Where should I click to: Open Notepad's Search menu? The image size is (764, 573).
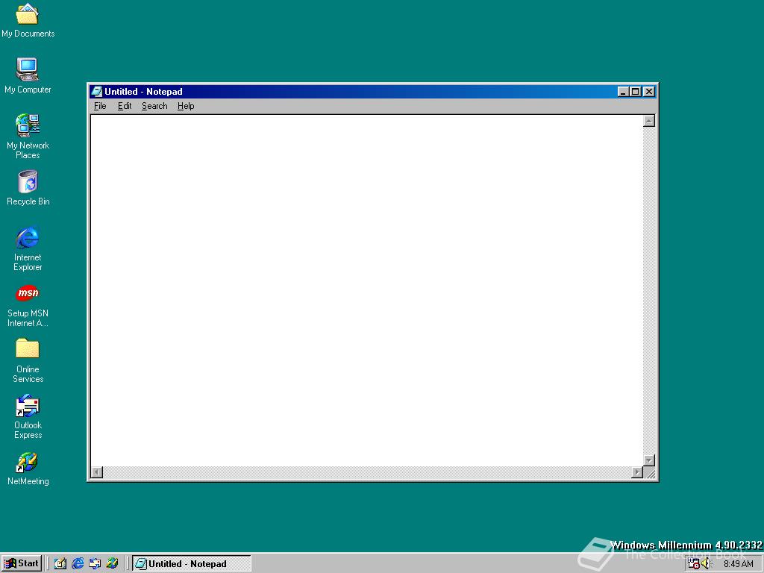pyautogui.click(x=154, y=106)
